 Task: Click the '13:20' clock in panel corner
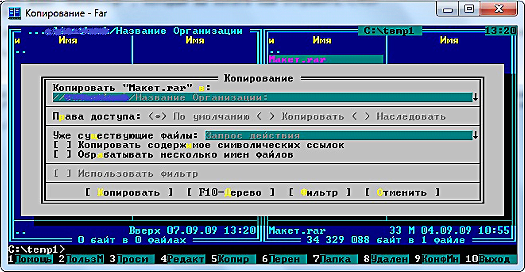tap(501, 31)
